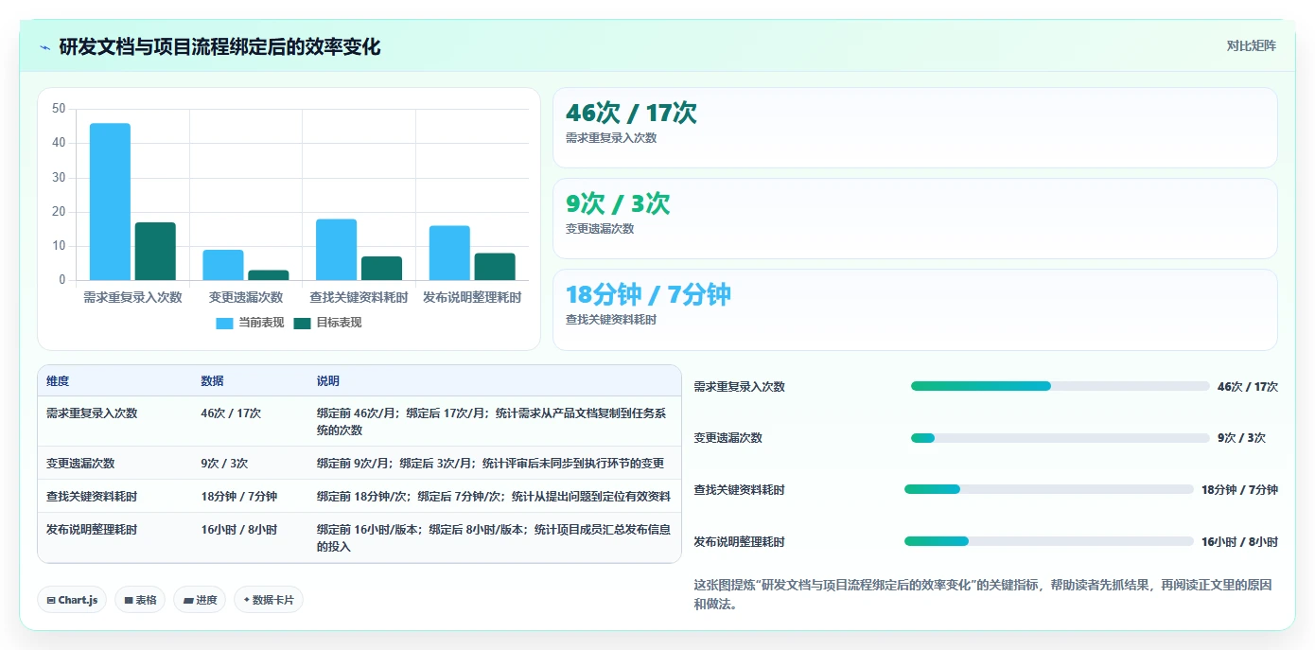
Task: Click the blue bar for 查找关键资料耗时
Action: point(337,250)
